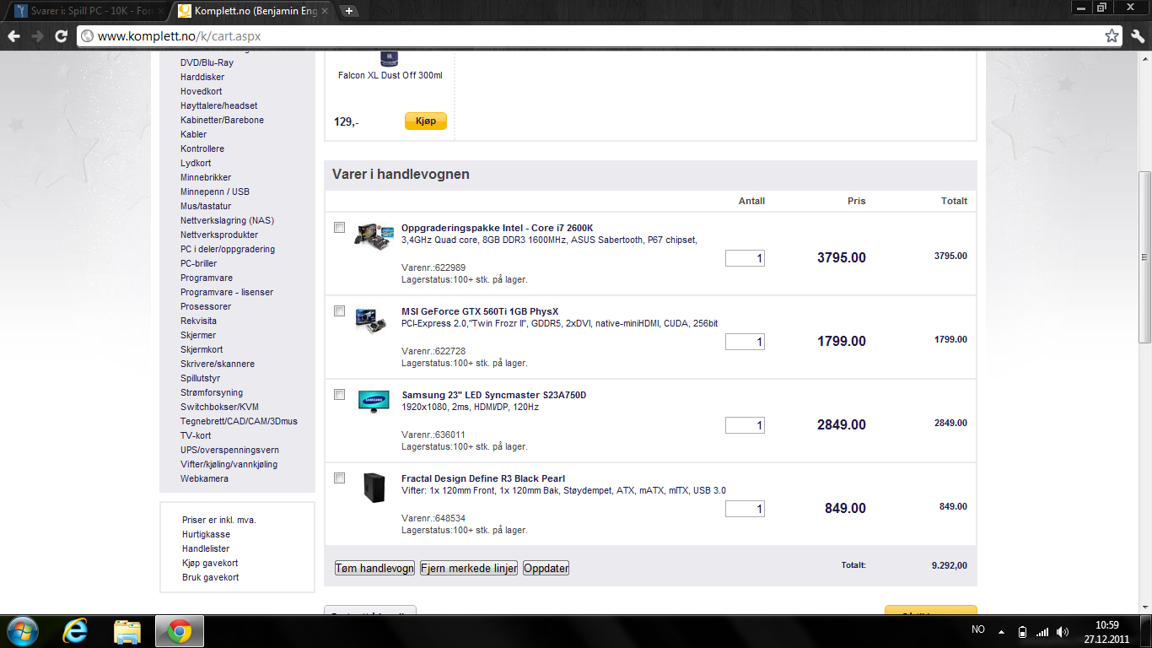Image resolution: width=1152 pixels, height=648 pixels.
Task: Tick the checkbox for Oppgraderingspakke Intel
Action: tap(339, 228)
